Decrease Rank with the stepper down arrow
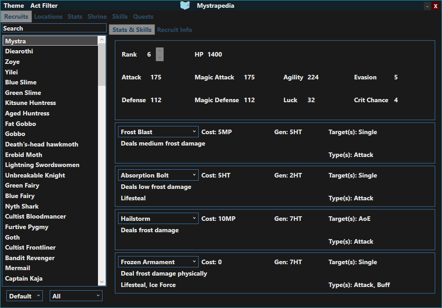Screen dimensions: 442x308 point(159,57)
